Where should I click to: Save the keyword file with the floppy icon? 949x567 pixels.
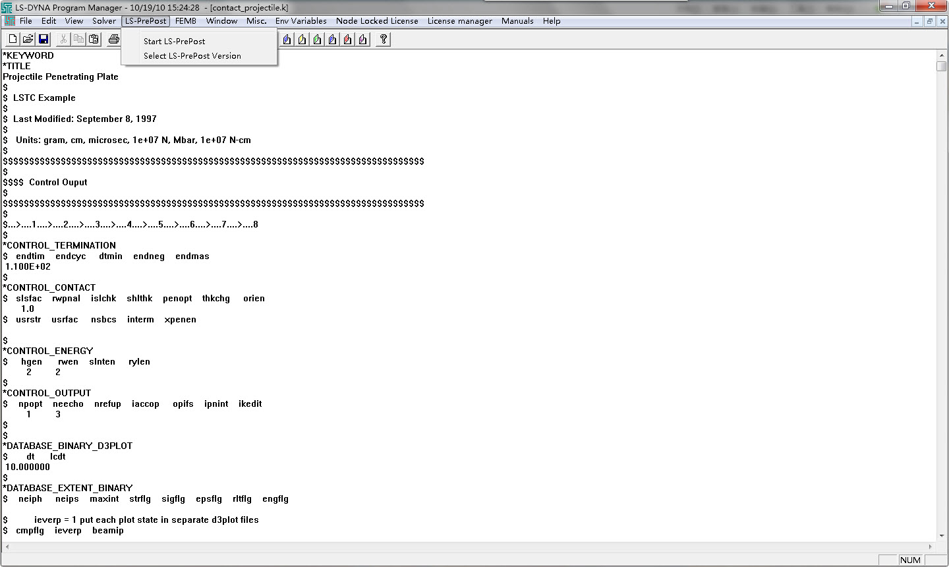click(43, 40)
